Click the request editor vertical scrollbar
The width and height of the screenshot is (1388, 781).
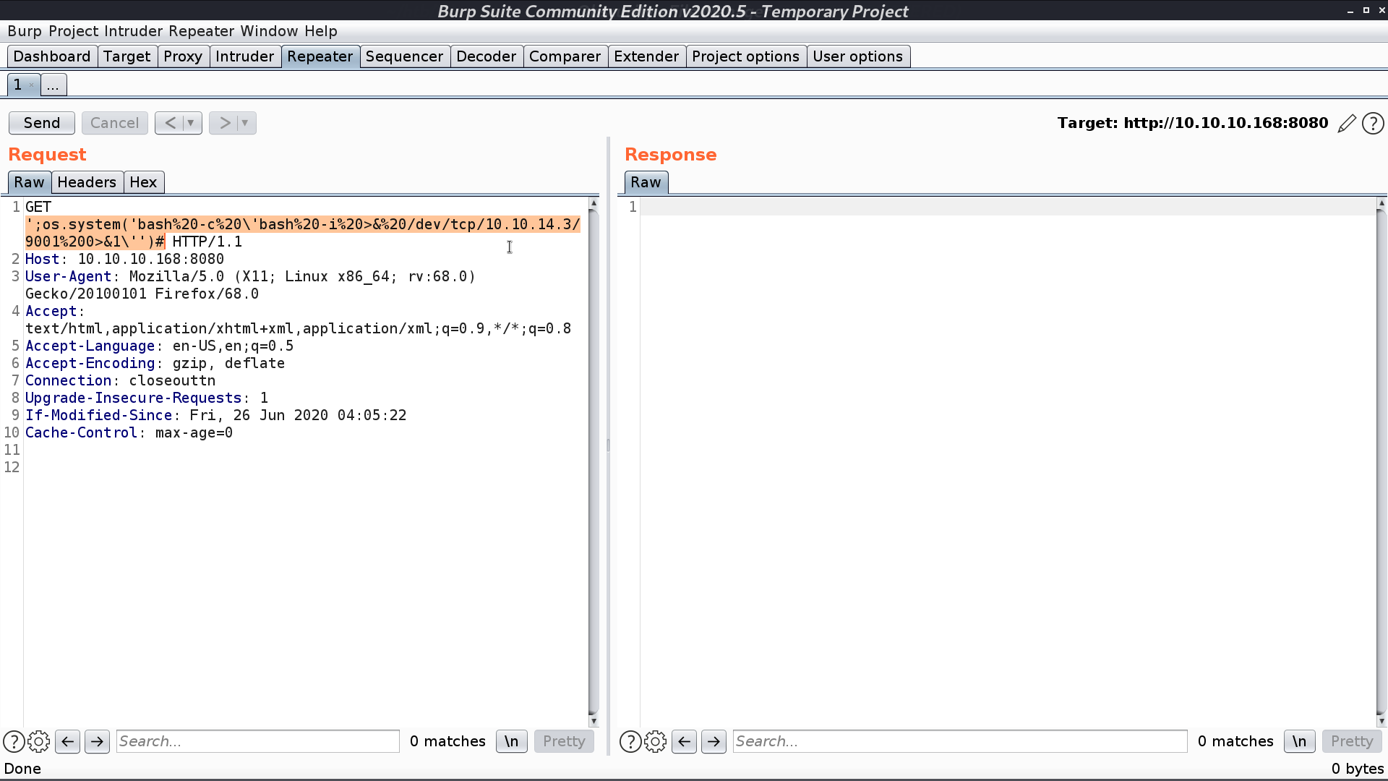[594, 463]
